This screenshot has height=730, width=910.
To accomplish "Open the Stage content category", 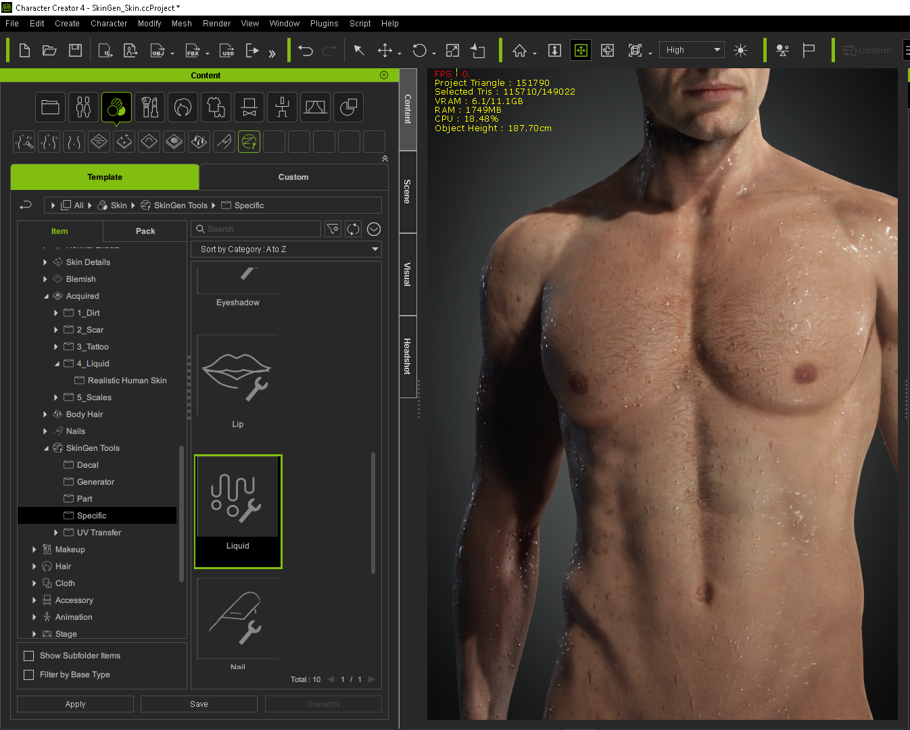I will tap(315, 107).
